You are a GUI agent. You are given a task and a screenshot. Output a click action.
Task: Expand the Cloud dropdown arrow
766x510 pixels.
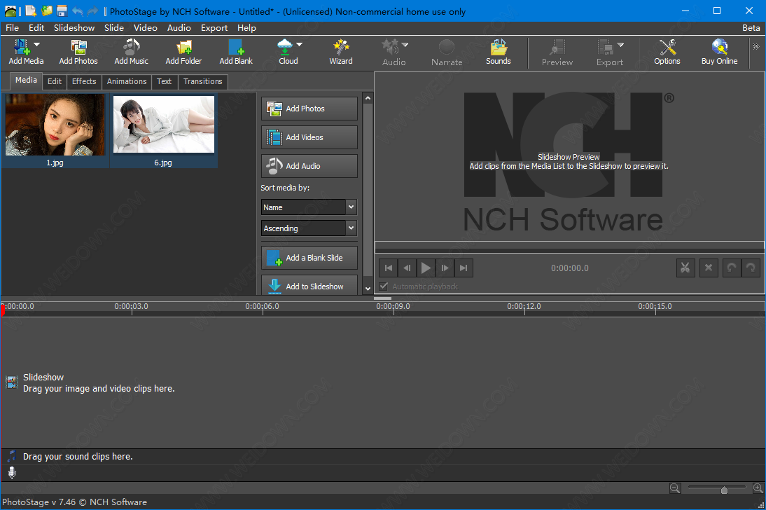pyautogui.click(x=300, y=45)
